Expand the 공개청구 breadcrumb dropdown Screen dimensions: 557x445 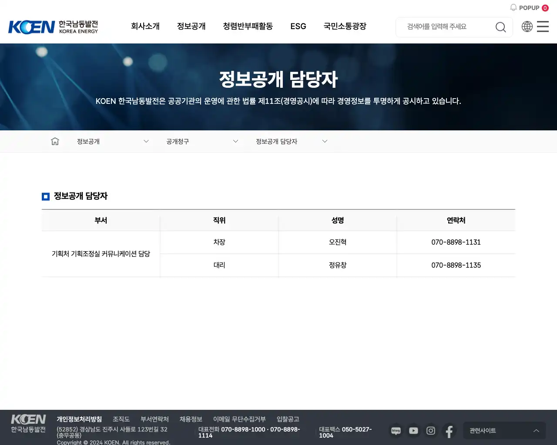coord(235,141)
